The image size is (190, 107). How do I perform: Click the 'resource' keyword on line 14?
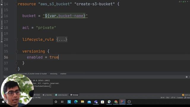click(x=27, y=4)
